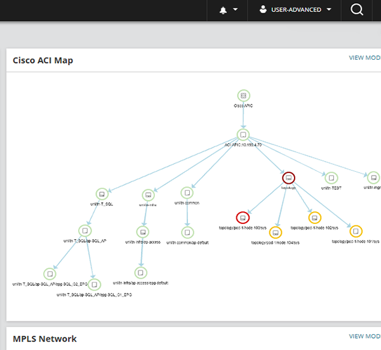The image size is (381, 350).
Task: Click the 'ACI APIC:10.199.4.70' label
Action: pos(243,145)
